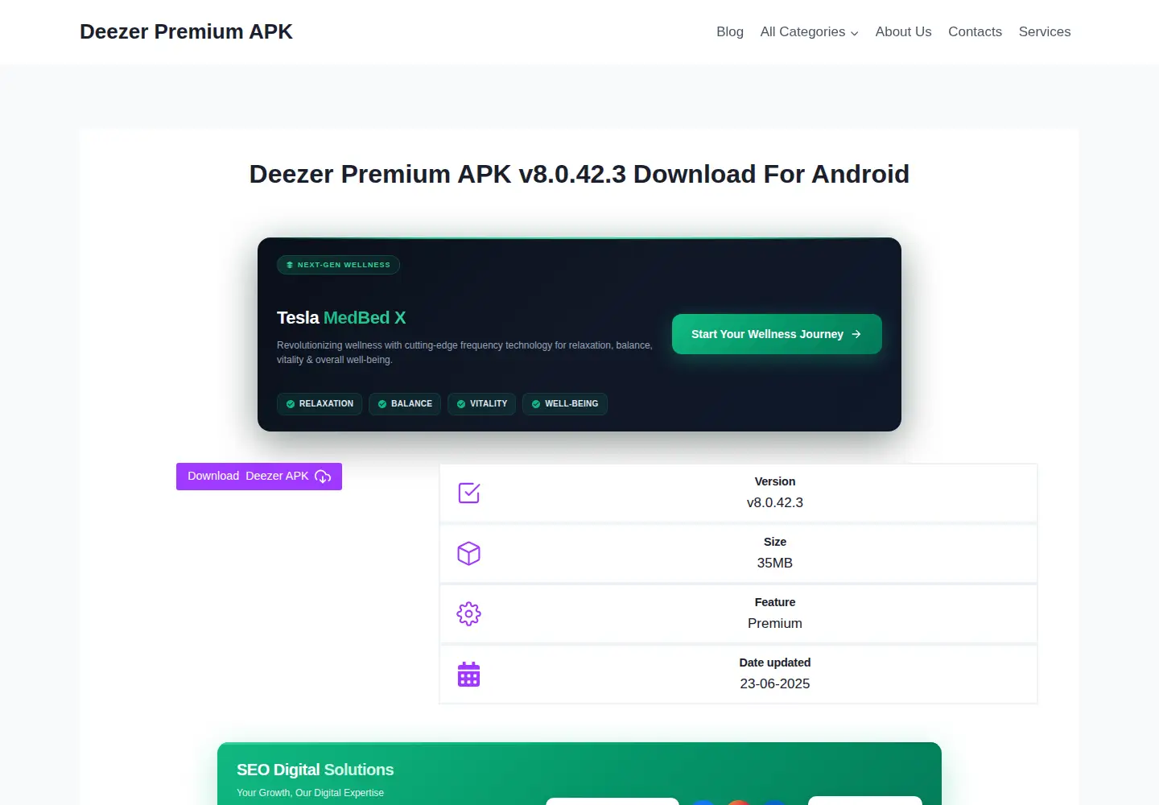1159x805 pixels.
Task: Click the Vitality check badge icon
Action: pos(461,404)
